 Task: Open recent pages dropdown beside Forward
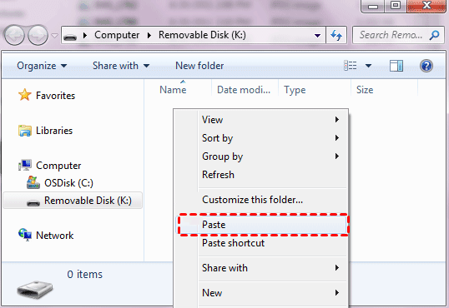(54, 36)
